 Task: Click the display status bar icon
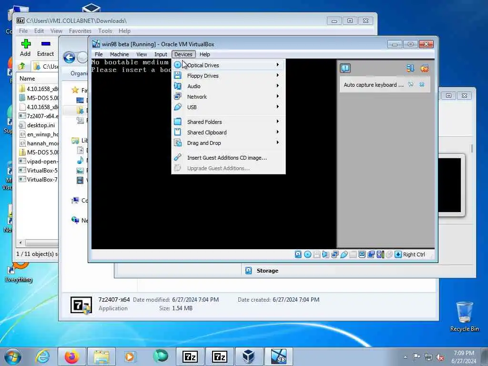click(x=362, y=254)
